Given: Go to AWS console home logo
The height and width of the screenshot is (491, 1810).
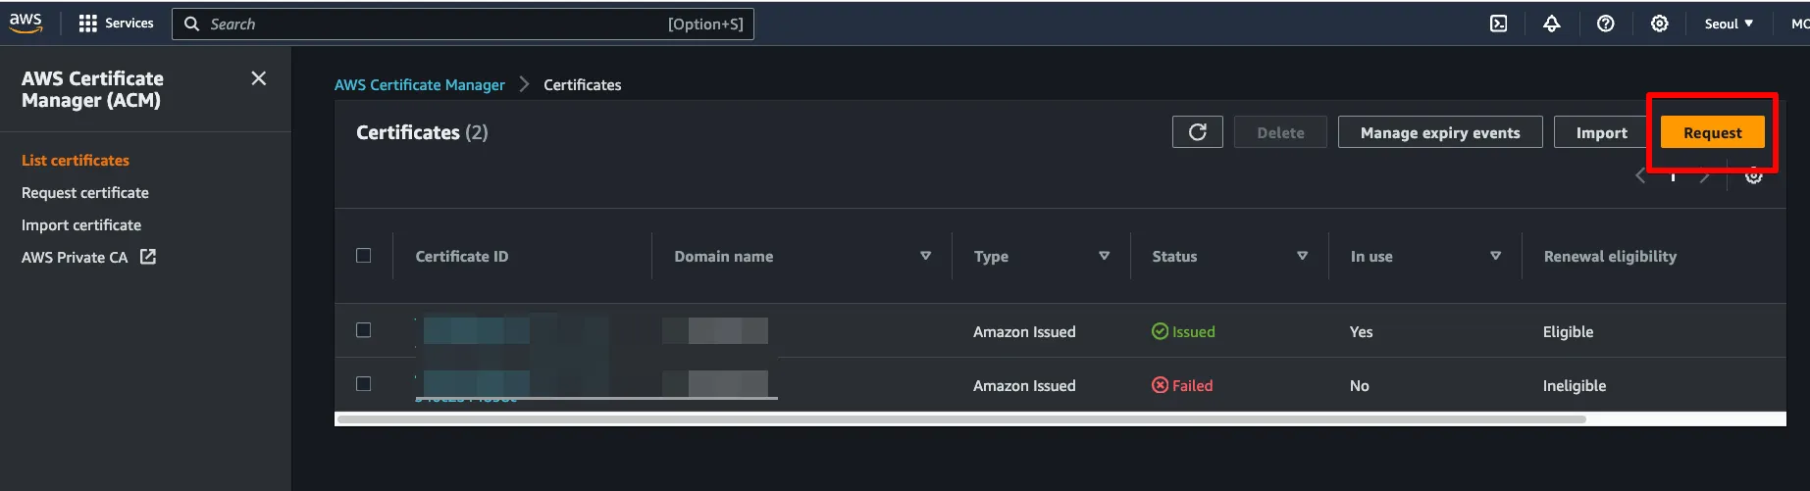Looking at the screenshot, I should click(26, 24).
